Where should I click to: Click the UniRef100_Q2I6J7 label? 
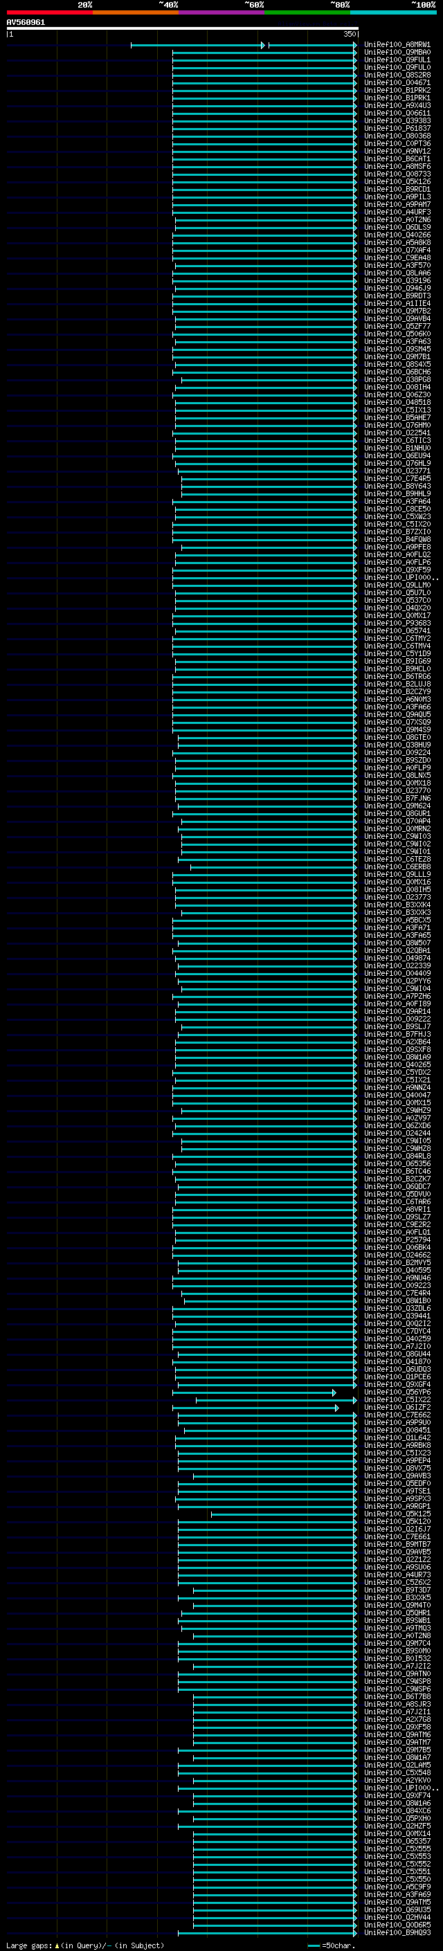397,1529
